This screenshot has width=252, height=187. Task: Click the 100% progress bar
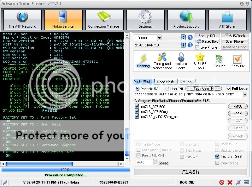[65, 170]
